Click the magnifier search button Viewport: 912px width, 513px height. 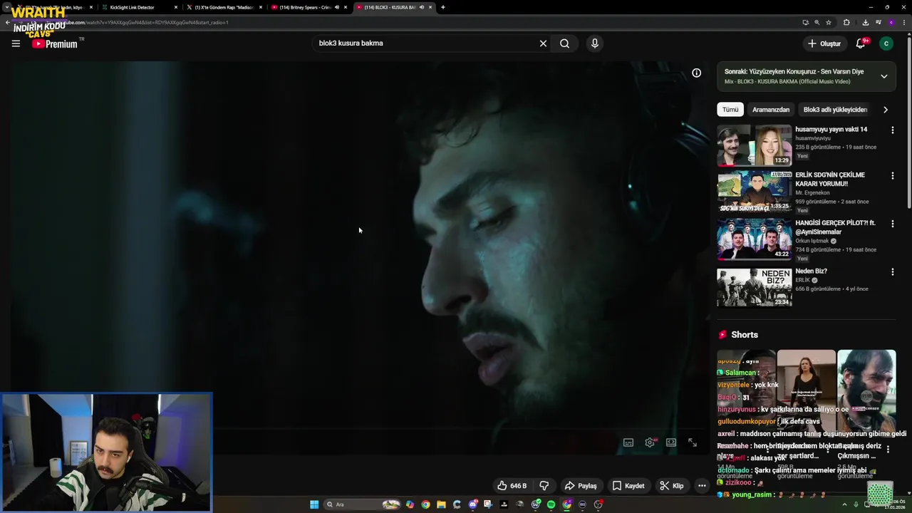(x=564, y=43)
